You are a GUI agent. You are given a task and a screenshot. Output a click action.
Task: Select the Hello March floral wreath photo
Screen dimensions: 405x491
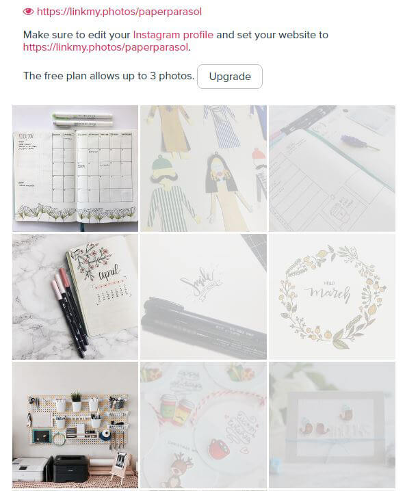click(332, 297)
